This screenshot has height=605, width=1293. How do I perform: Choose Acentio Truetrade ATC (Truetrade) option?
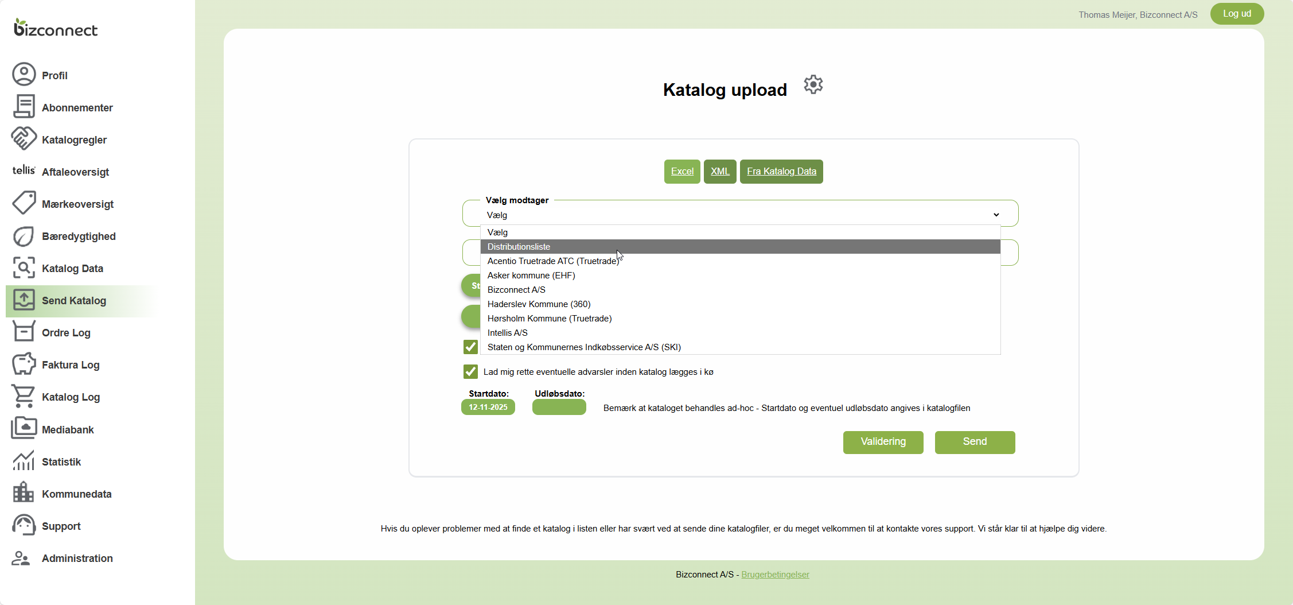click(740, 261)
